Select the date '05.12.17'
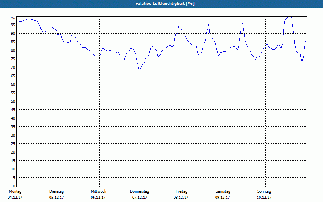Image resolution: width=323 pixels, height=202 pixels. tap(57, 198)
